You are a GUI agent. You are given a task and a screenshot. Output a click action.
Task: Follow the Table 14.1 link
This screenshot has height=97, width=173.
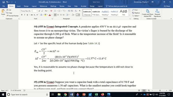[x=94, y=43]
